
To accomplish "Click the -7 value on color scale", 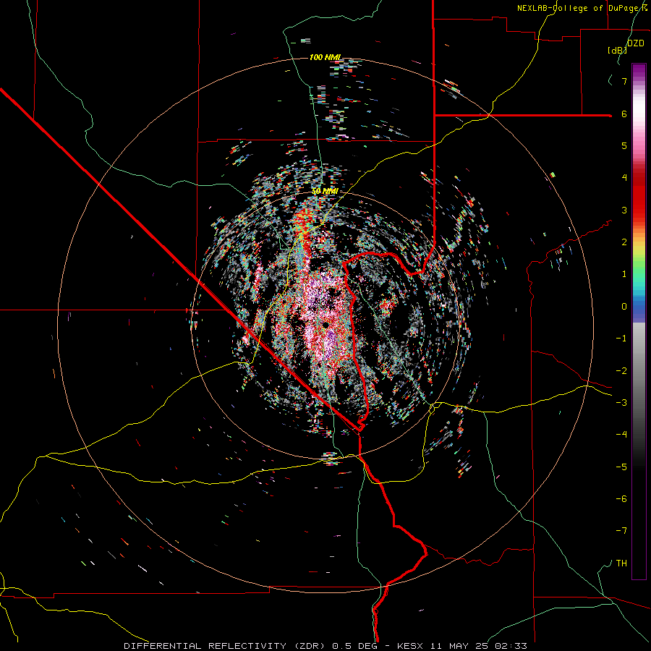I will 621,531.
